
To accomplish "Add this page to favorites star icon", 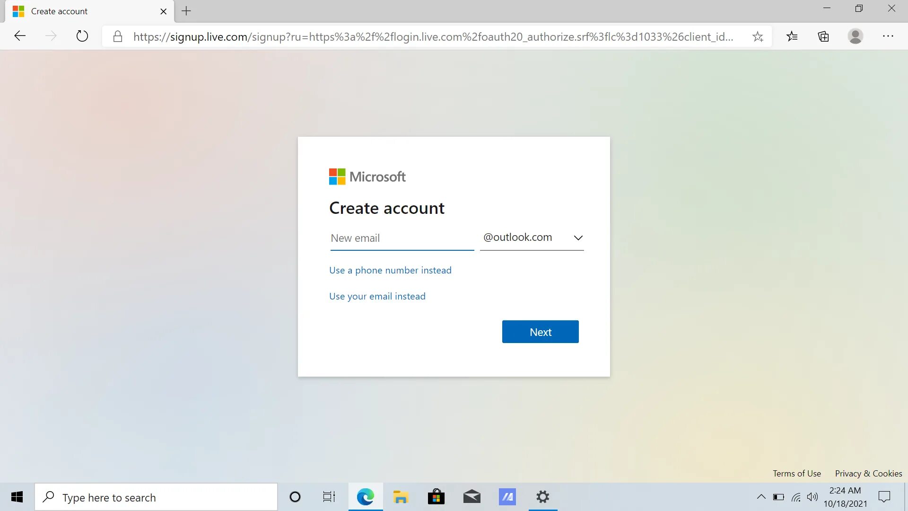I will (758, 36).
